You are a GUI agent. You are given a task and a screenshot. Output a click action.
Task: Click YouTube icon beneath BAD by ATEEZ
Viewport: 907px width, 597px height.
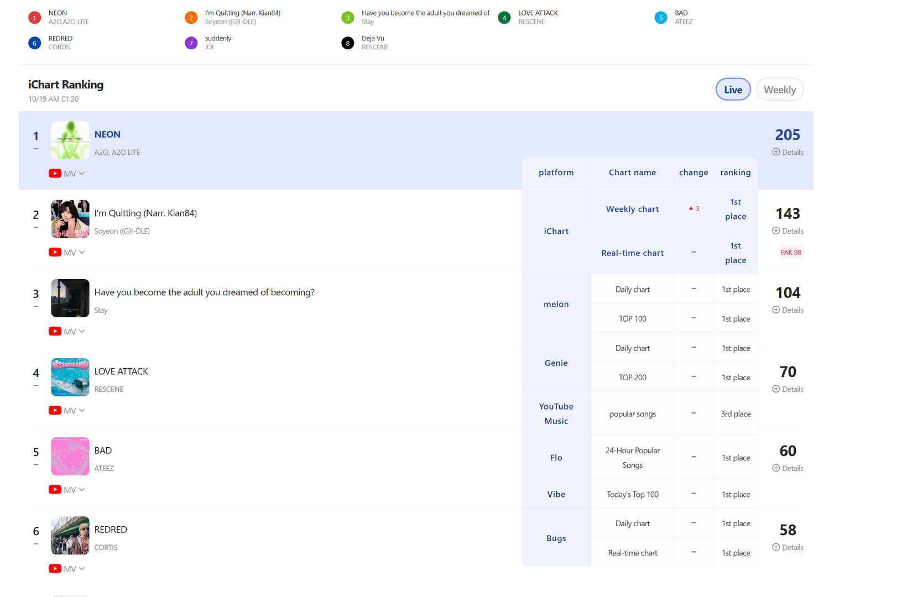(x=55, y=490)
